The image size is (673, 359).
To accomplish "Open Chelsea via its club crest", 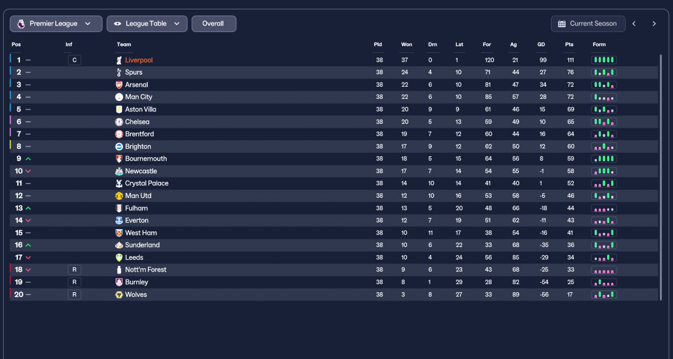I will click(119, 122).
